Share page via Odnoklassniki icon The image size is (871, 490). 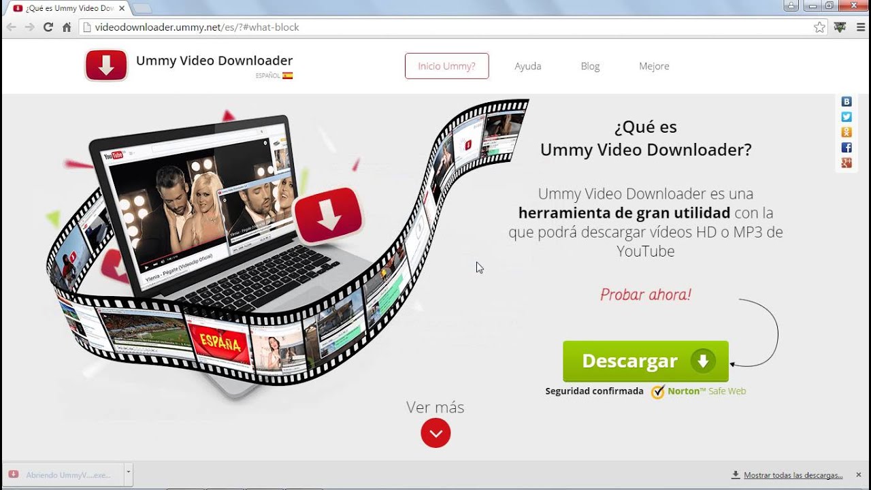click(x=847, y=132)
